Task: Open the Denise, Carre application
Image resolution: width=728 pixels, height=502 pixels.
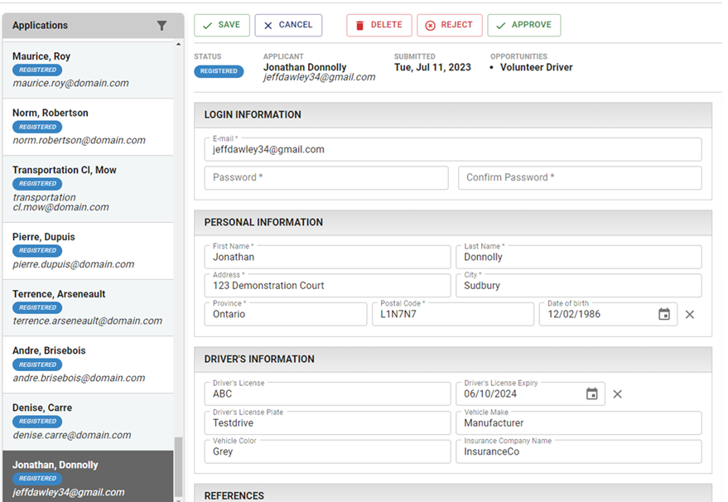Action: (89, 422)
